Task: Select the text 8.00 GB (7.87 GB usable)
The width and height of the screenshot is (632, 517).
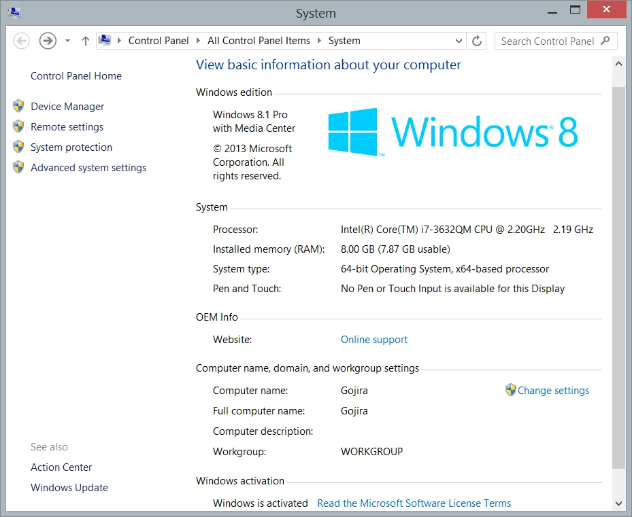Action: [395, 249]
